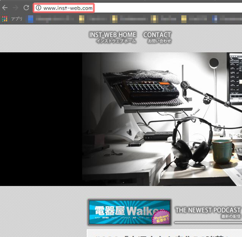The width and height of the screenshot is (242, 237).
Task: Click the browser forward arrow
Action: coord(15,8)
